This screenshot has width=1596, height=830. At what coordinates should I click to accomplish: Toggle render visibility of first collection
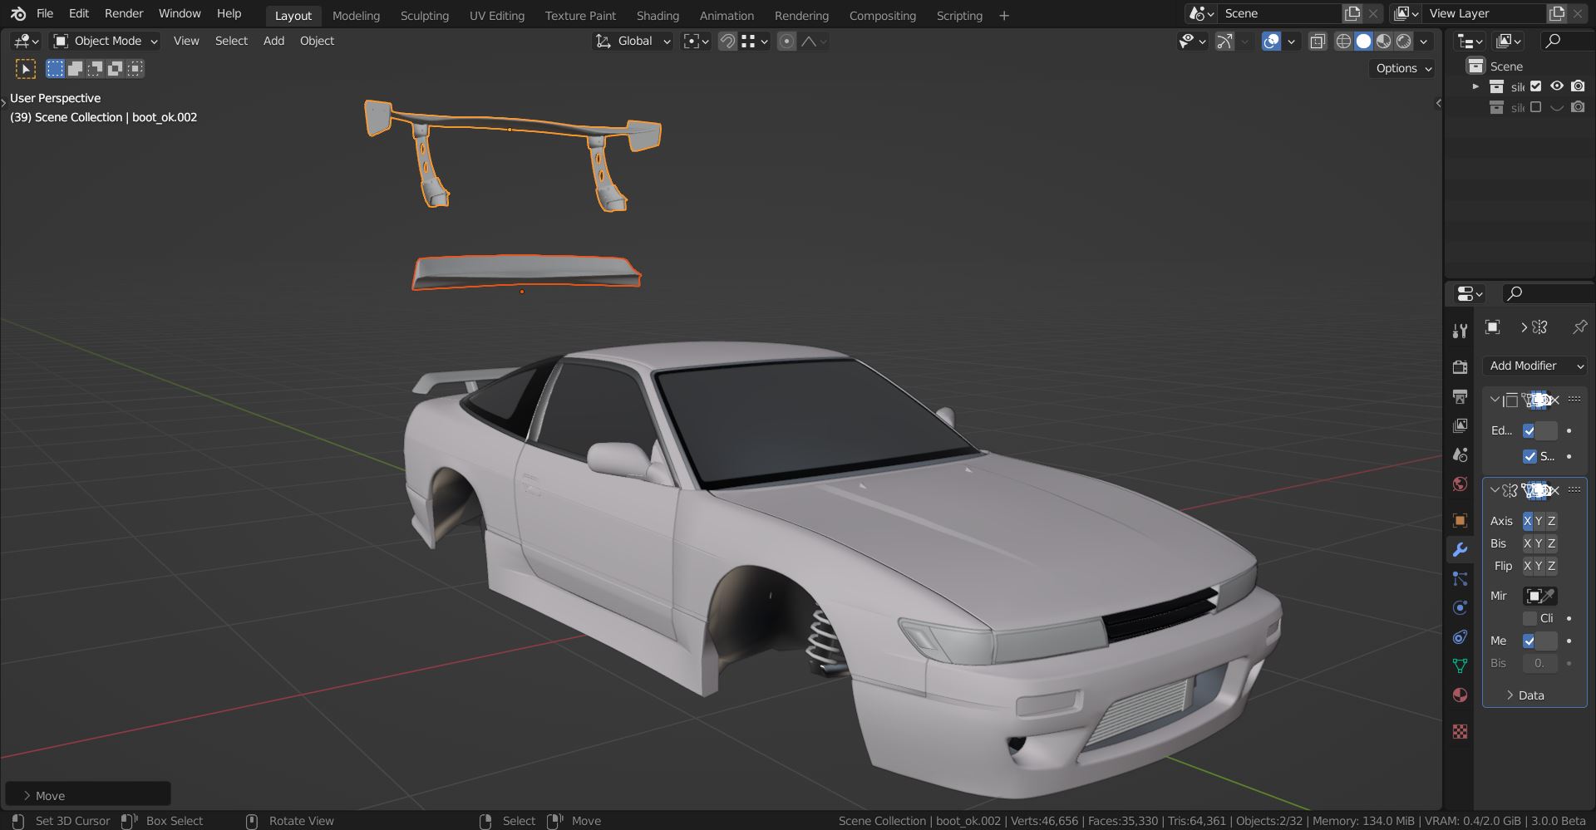pyautogui.click(x=1578, y=86)
